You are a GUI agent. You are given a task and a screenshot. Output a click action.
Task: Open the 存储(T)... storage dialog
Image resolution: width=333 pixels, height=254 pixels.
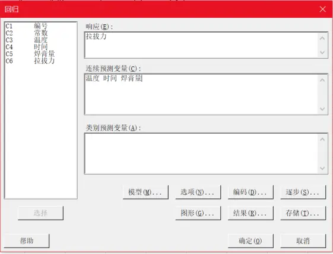[x=303, y=213]
